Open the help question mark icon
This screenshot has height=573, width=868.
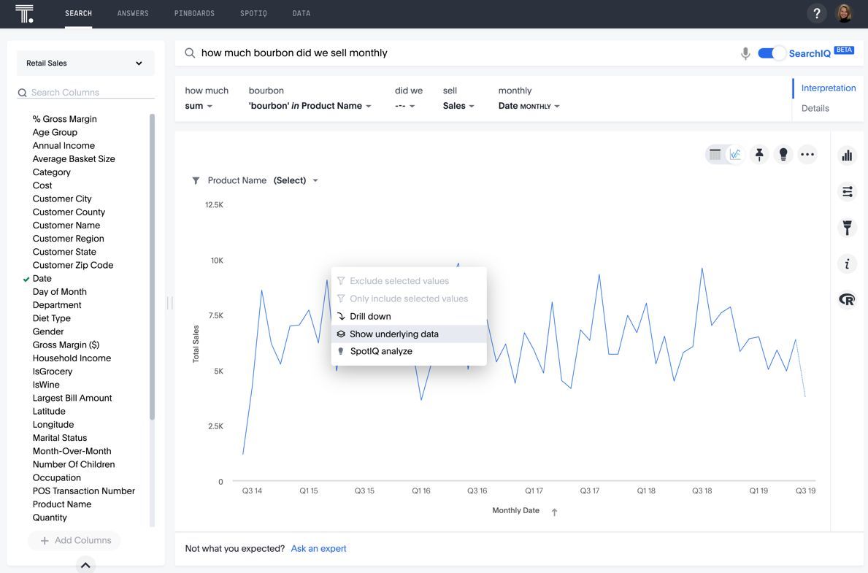pos(817,13)
